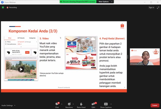
Task: Open caption options chevron
Action: (x=111, y=104)
